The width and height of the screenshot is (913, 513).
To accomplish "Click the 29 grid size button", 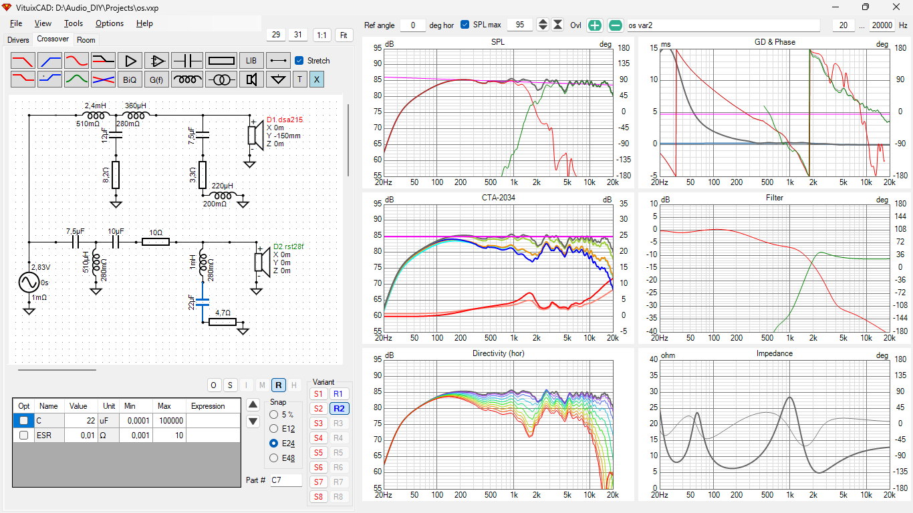I will point(276,35).
